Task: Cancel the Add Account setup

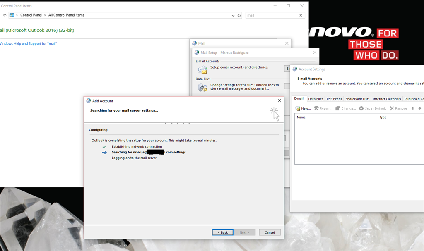Action: pos(270,232)
